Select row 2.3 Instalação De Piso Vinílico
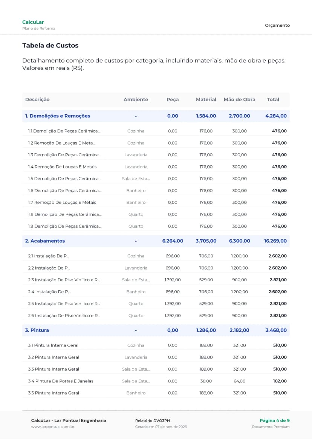Image resolution: width=312 pixels, height=442 pixels. click(64, 280)
